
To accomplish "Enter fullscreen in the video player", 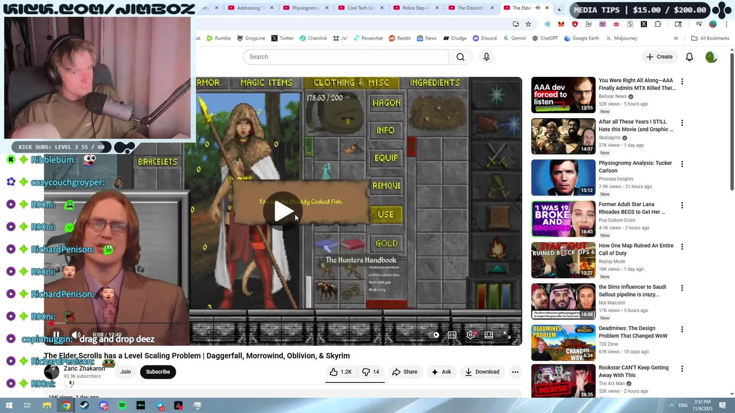I will pyautogui.click(x=507, y=335).
